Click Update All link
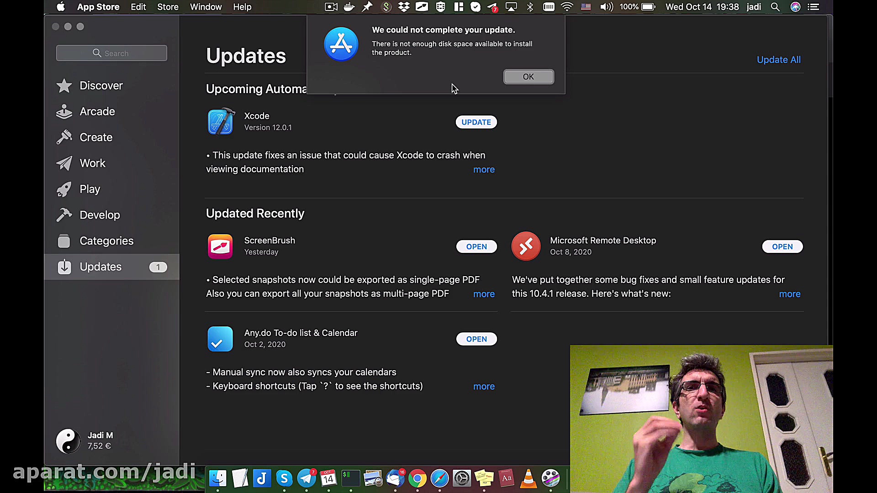 778,60
